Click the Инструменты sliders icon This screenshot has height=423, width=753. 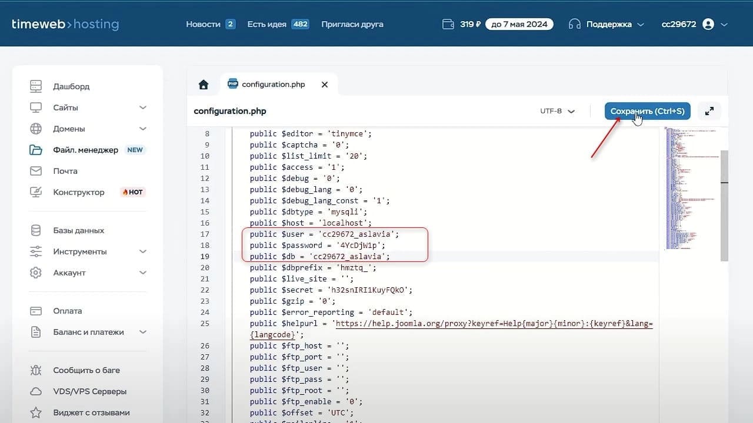point(36,251)
